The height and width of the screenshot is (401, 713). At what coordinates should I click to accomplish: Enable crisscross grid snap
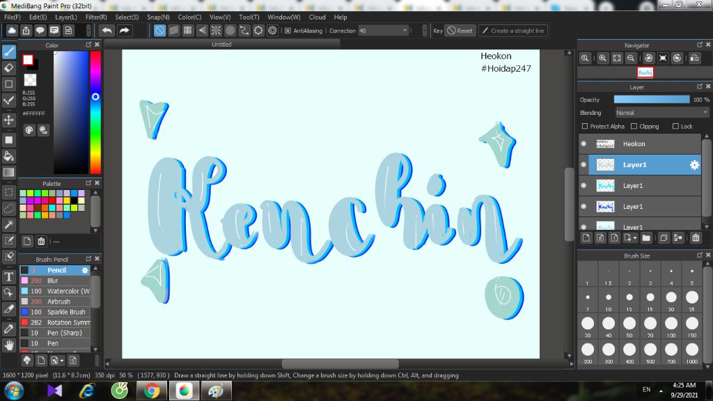(x=188, y=31)
